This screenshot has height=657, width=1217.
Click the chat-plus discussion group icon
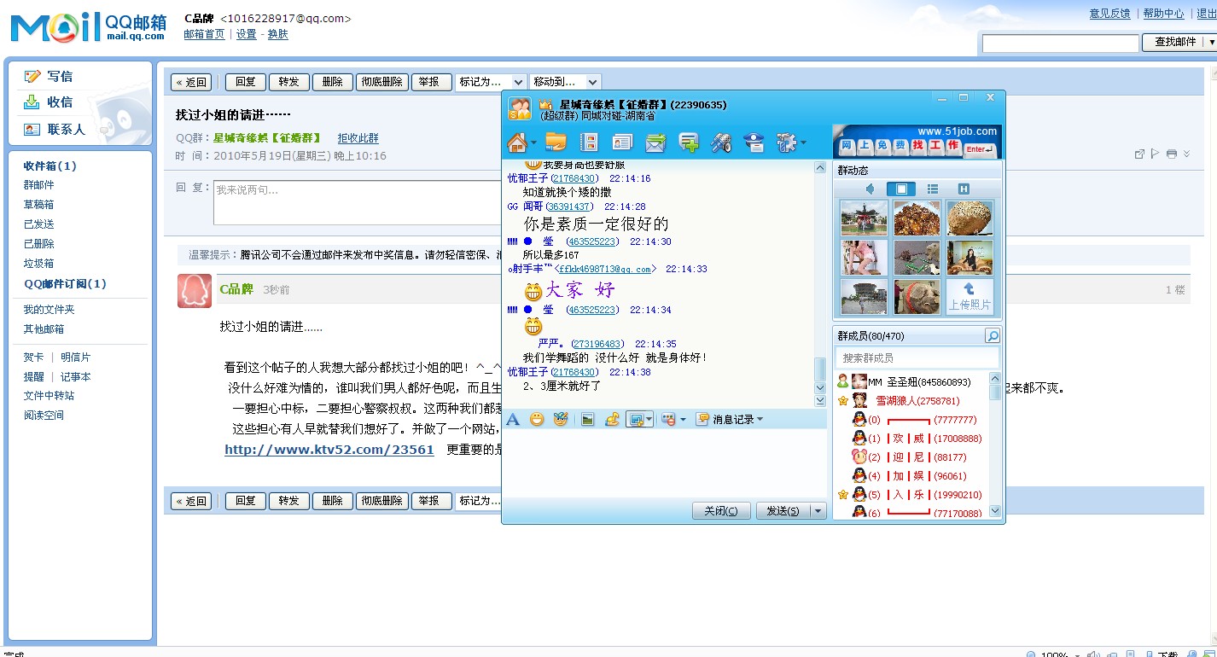click(689, 142)
